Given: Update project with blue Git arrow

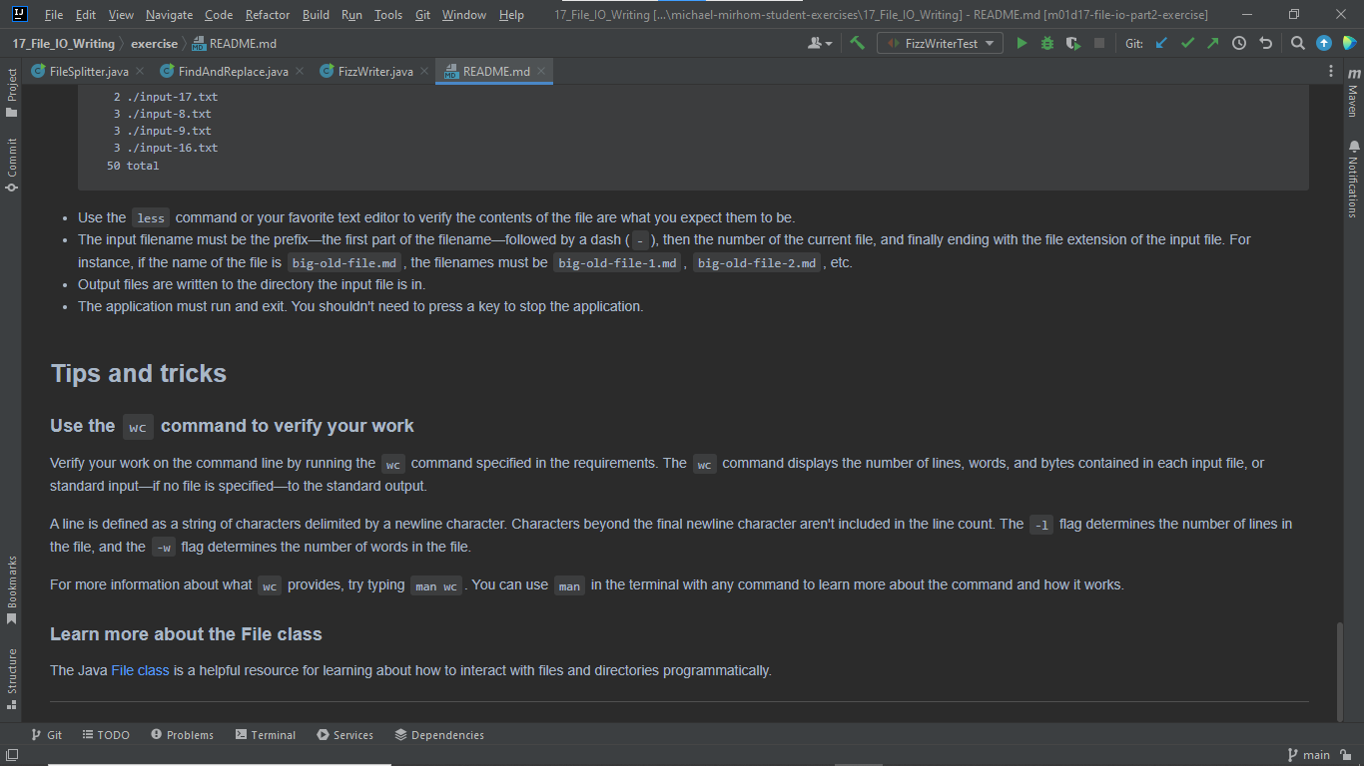Looking at the screenshot, I should pos(1161,43).
